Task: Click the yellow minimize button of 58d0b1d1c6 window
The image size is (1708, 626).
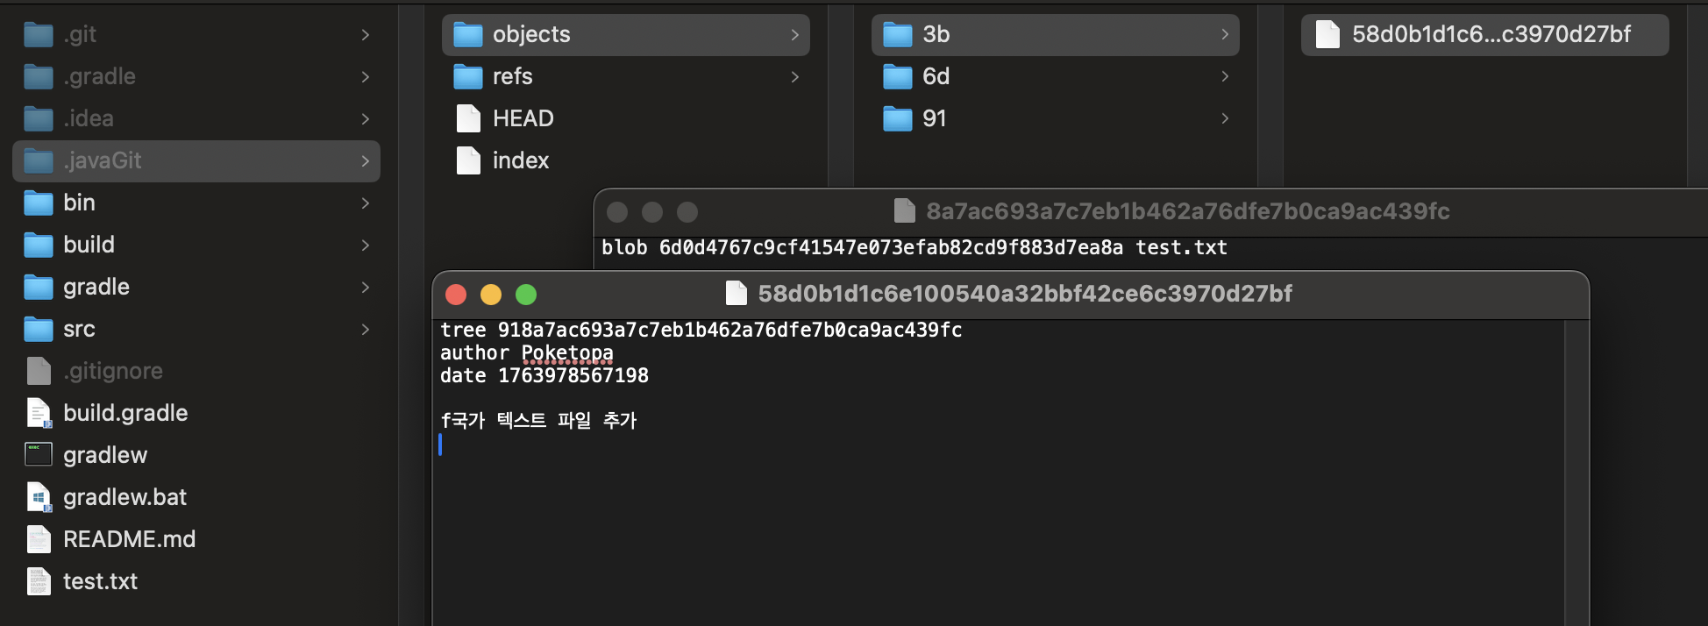Action: pyautogui.click(x=491, y=295)
